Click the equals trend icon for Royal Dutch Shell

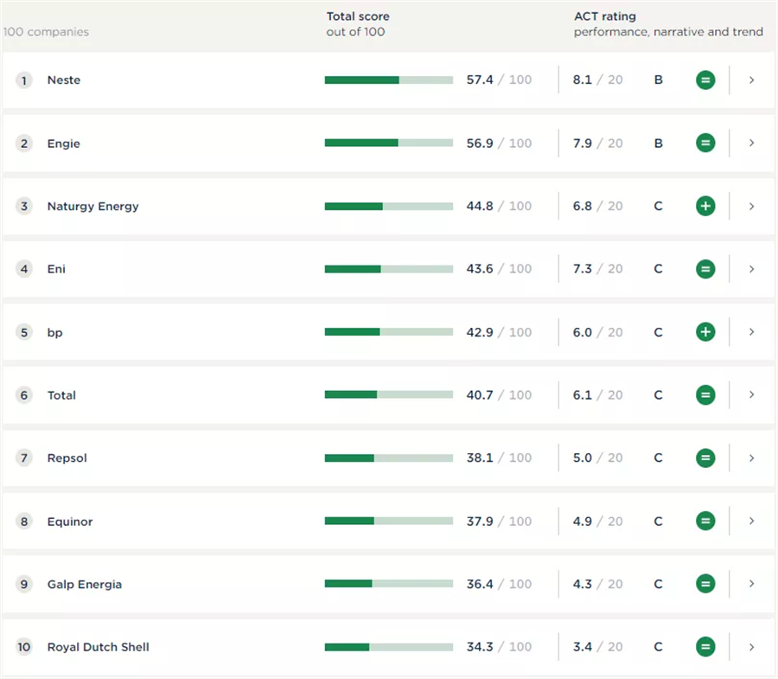(705, 647)
